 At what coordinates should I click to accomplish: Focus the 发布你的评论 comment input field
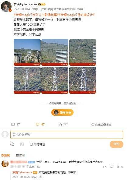point(67,135)
